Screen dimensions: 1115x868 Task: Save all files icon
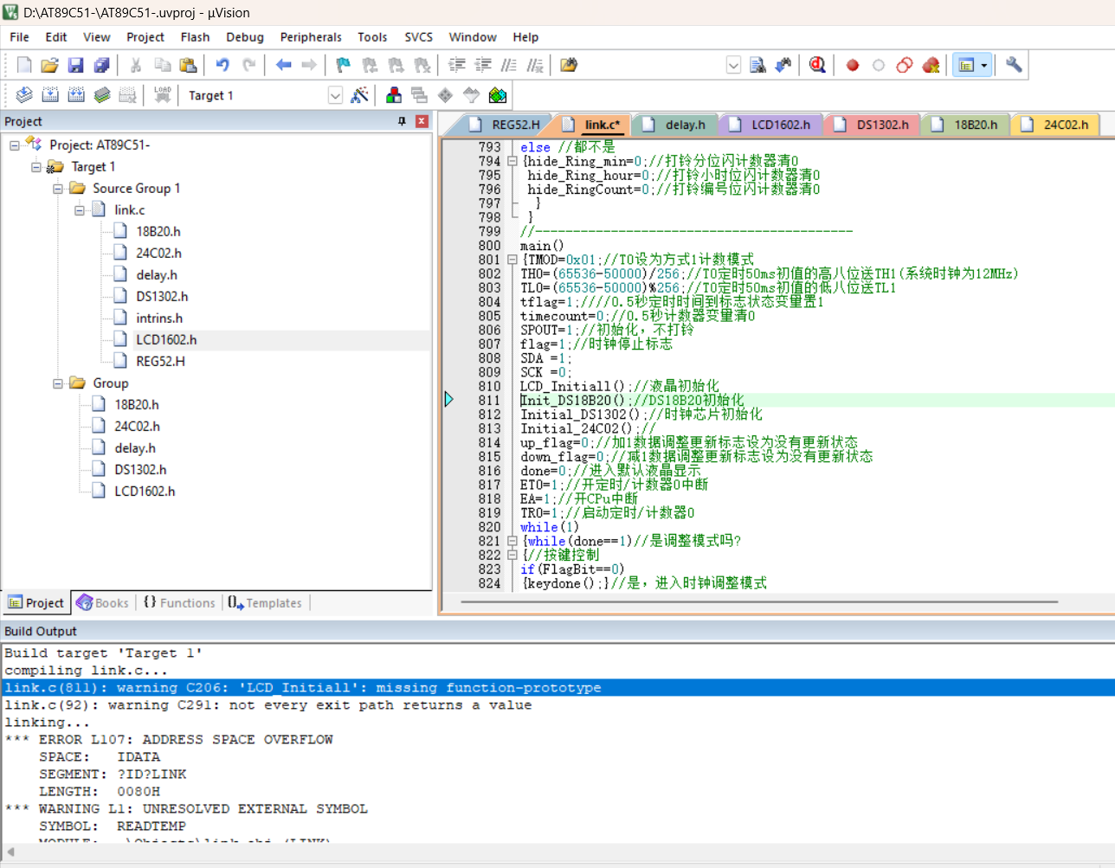click(102, 65)
